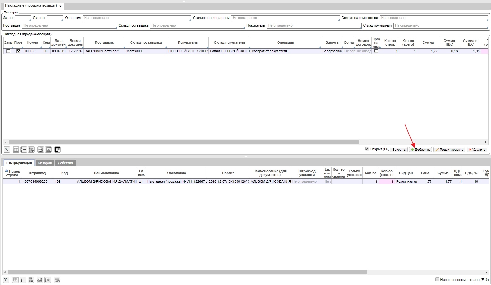
Task: Click the invoices table horizontal scrollbar
Action: point(184,142)
